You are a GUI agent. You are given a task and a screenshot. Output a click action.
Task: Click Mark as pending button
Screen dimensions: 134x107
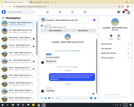[x=55, y=30]
